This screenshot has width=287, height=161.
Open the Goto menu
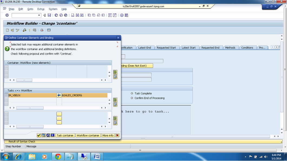point(30,9)
